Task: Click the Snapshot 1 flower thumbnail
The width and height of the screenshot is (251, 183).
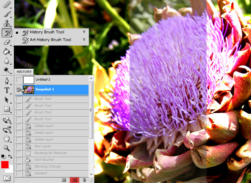Action: [x=29, y=89]
